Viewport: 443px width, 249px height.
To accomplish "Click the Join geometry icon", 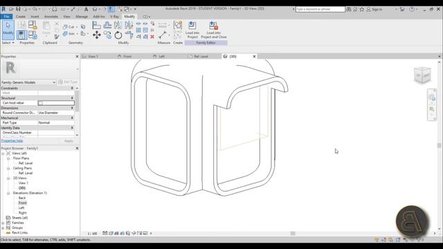I will pyautogui.click(x=65, y=34).
